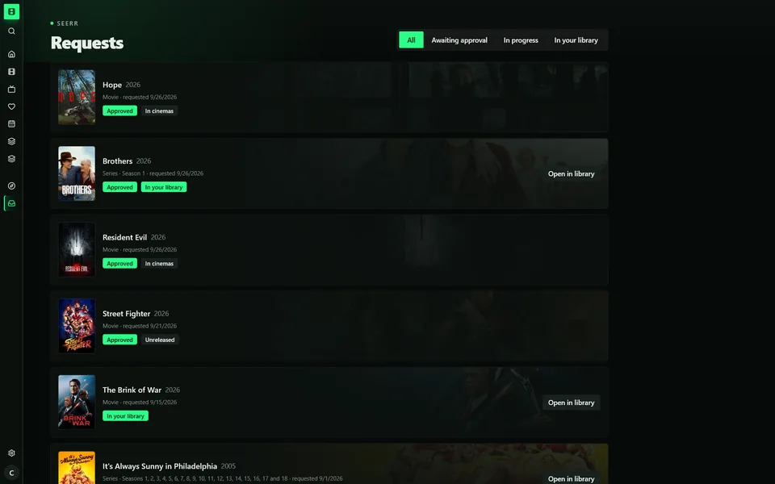Click 'Movie · requested 9/21/2026' text

pyautogui.click(x=140, y=326)
